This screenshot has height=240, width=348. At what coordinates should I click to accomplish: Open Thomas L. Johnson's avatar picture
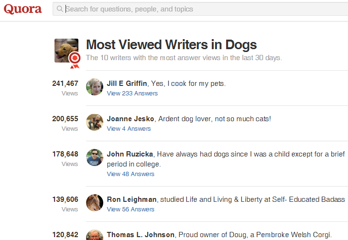tap(95, 235)
